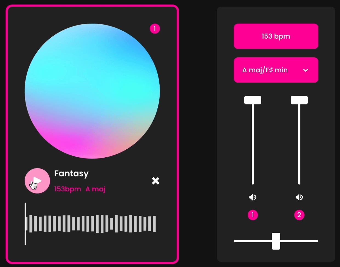The width and height of the screenshot is (340, 267).
Task: Select the 153bpm A maj track info text
Action: click(x=80, y=189)
